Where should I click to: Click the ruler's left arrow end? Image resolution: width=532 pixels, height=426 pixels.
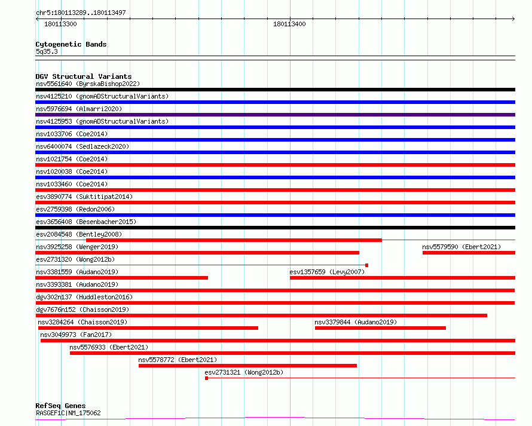(37, 19)
